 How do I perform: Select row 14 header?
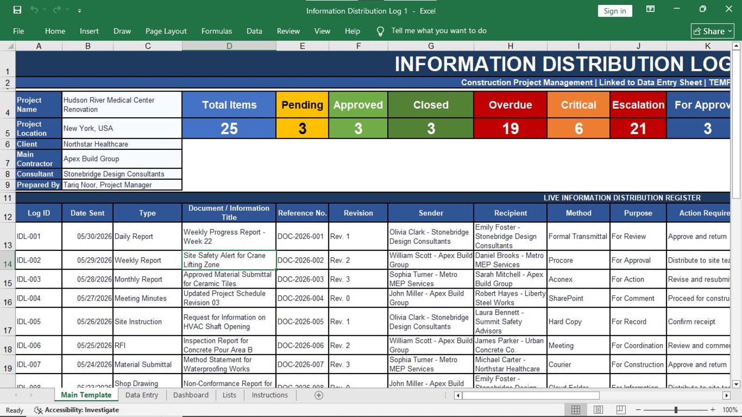pos(7,260)
